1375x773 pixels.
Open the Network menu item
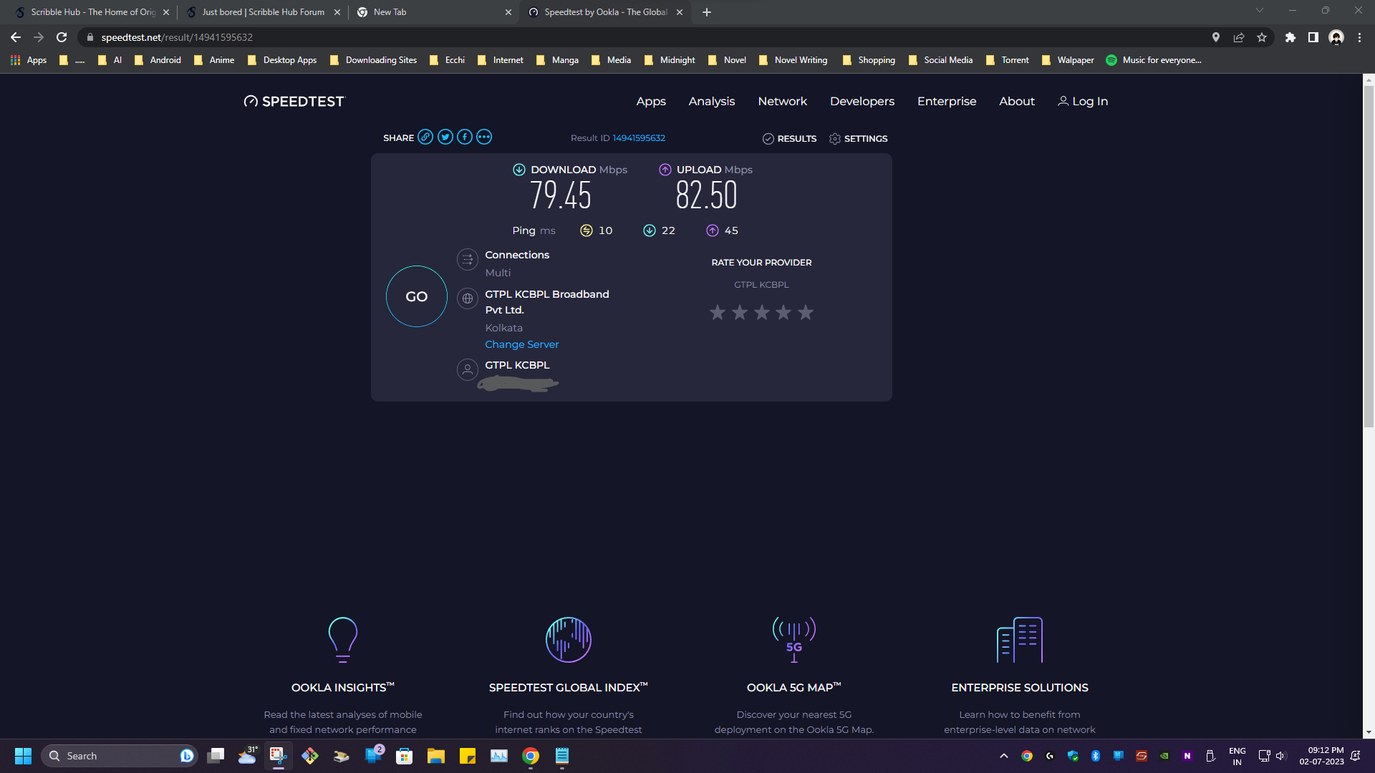click(782, 101)
